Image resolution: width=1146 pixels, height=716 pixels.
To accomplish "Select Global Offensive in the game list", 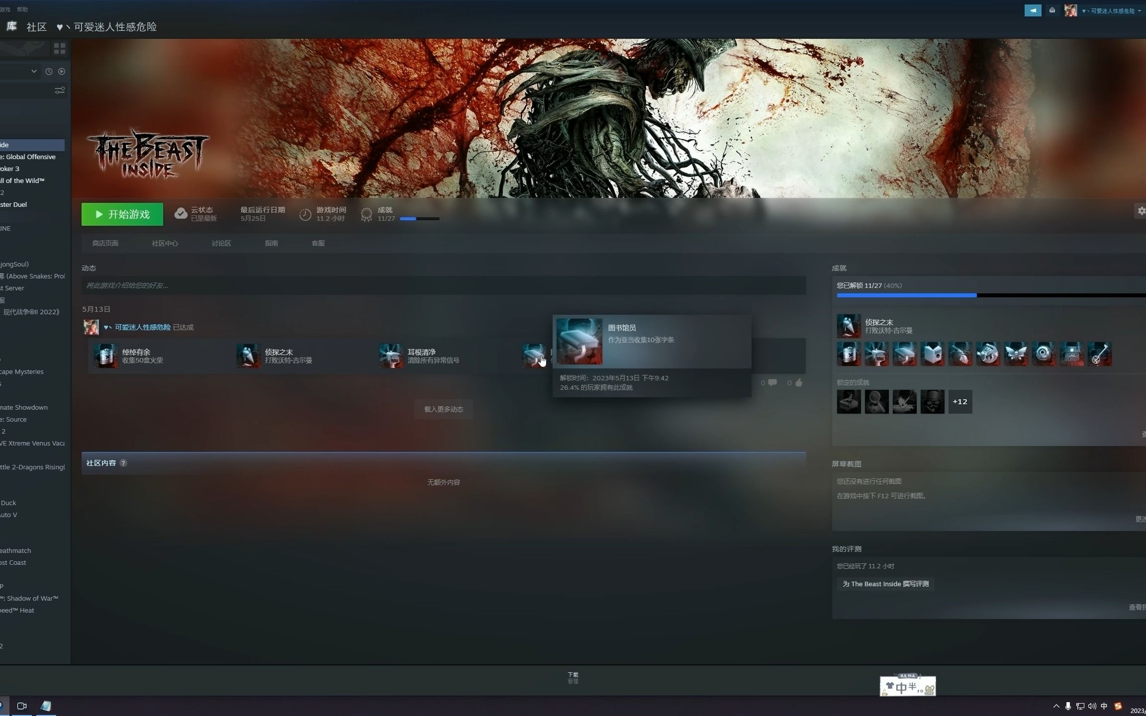I will click(28, 157).
